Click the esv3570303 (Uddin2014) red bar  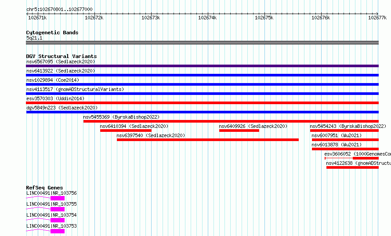click(x=202, y=103)
